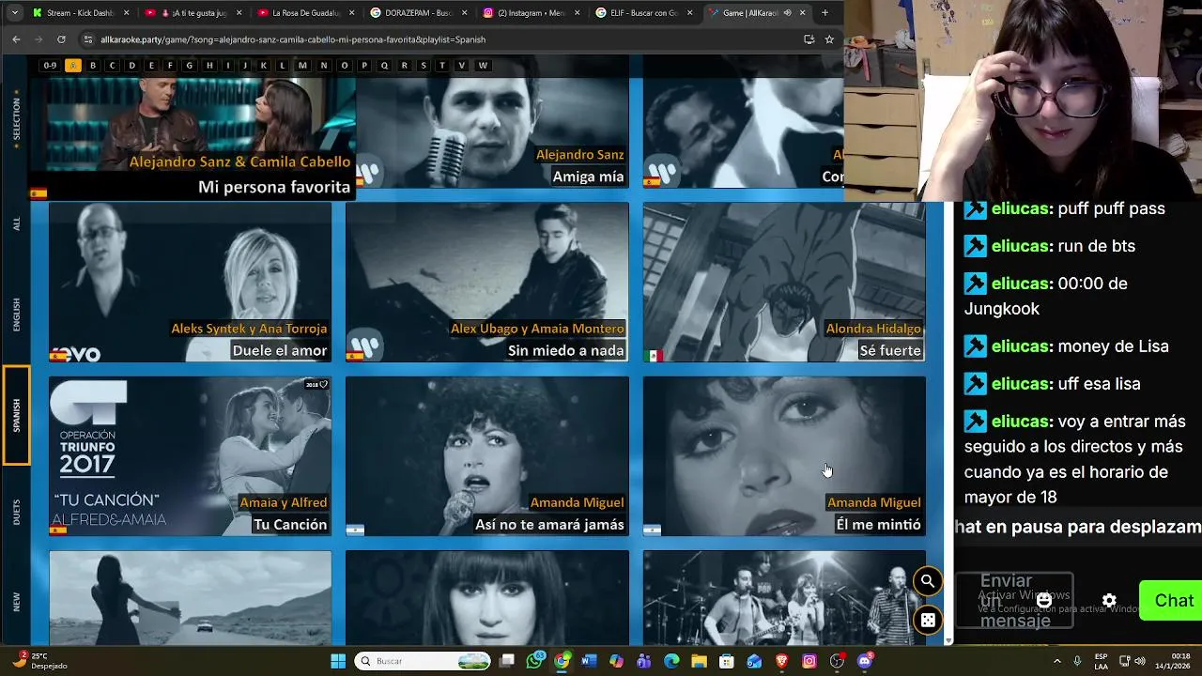The image size is (1202, 676).
Task: Show hidden system tray icons
Action: 1057,661
